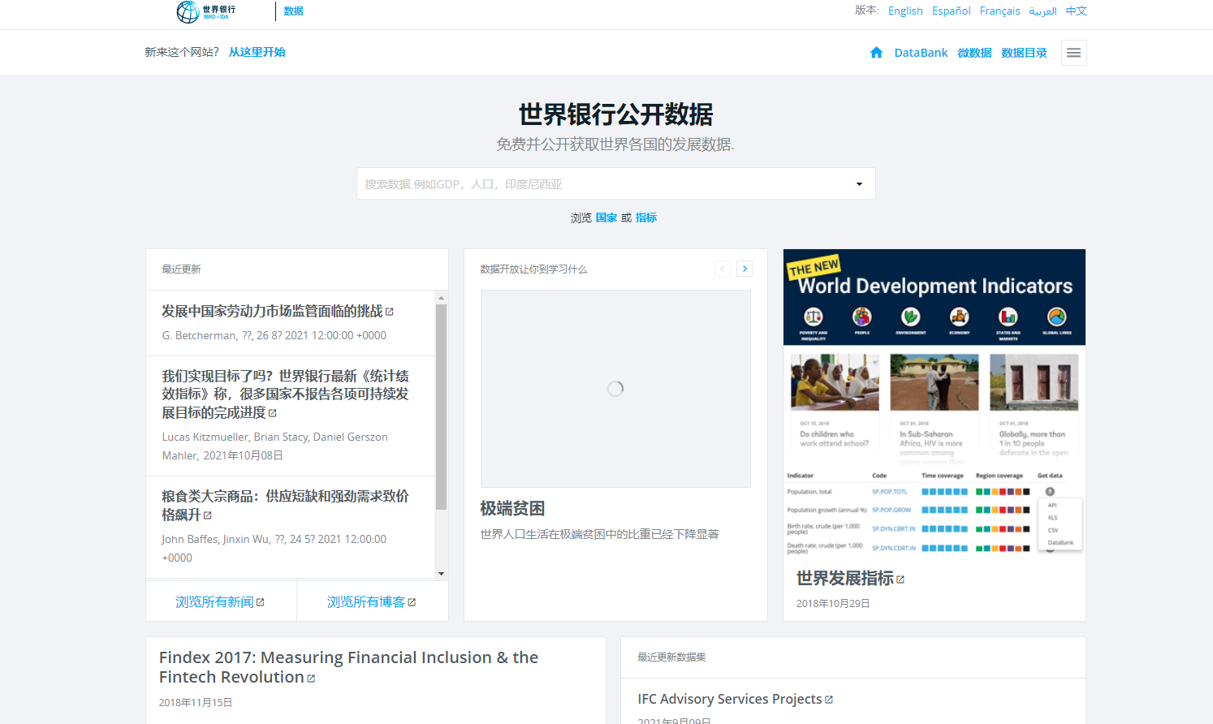The image size is (1213, 724).
Task: Click the external link icon after Fintech Revolution
Action: tap(311, 679)
